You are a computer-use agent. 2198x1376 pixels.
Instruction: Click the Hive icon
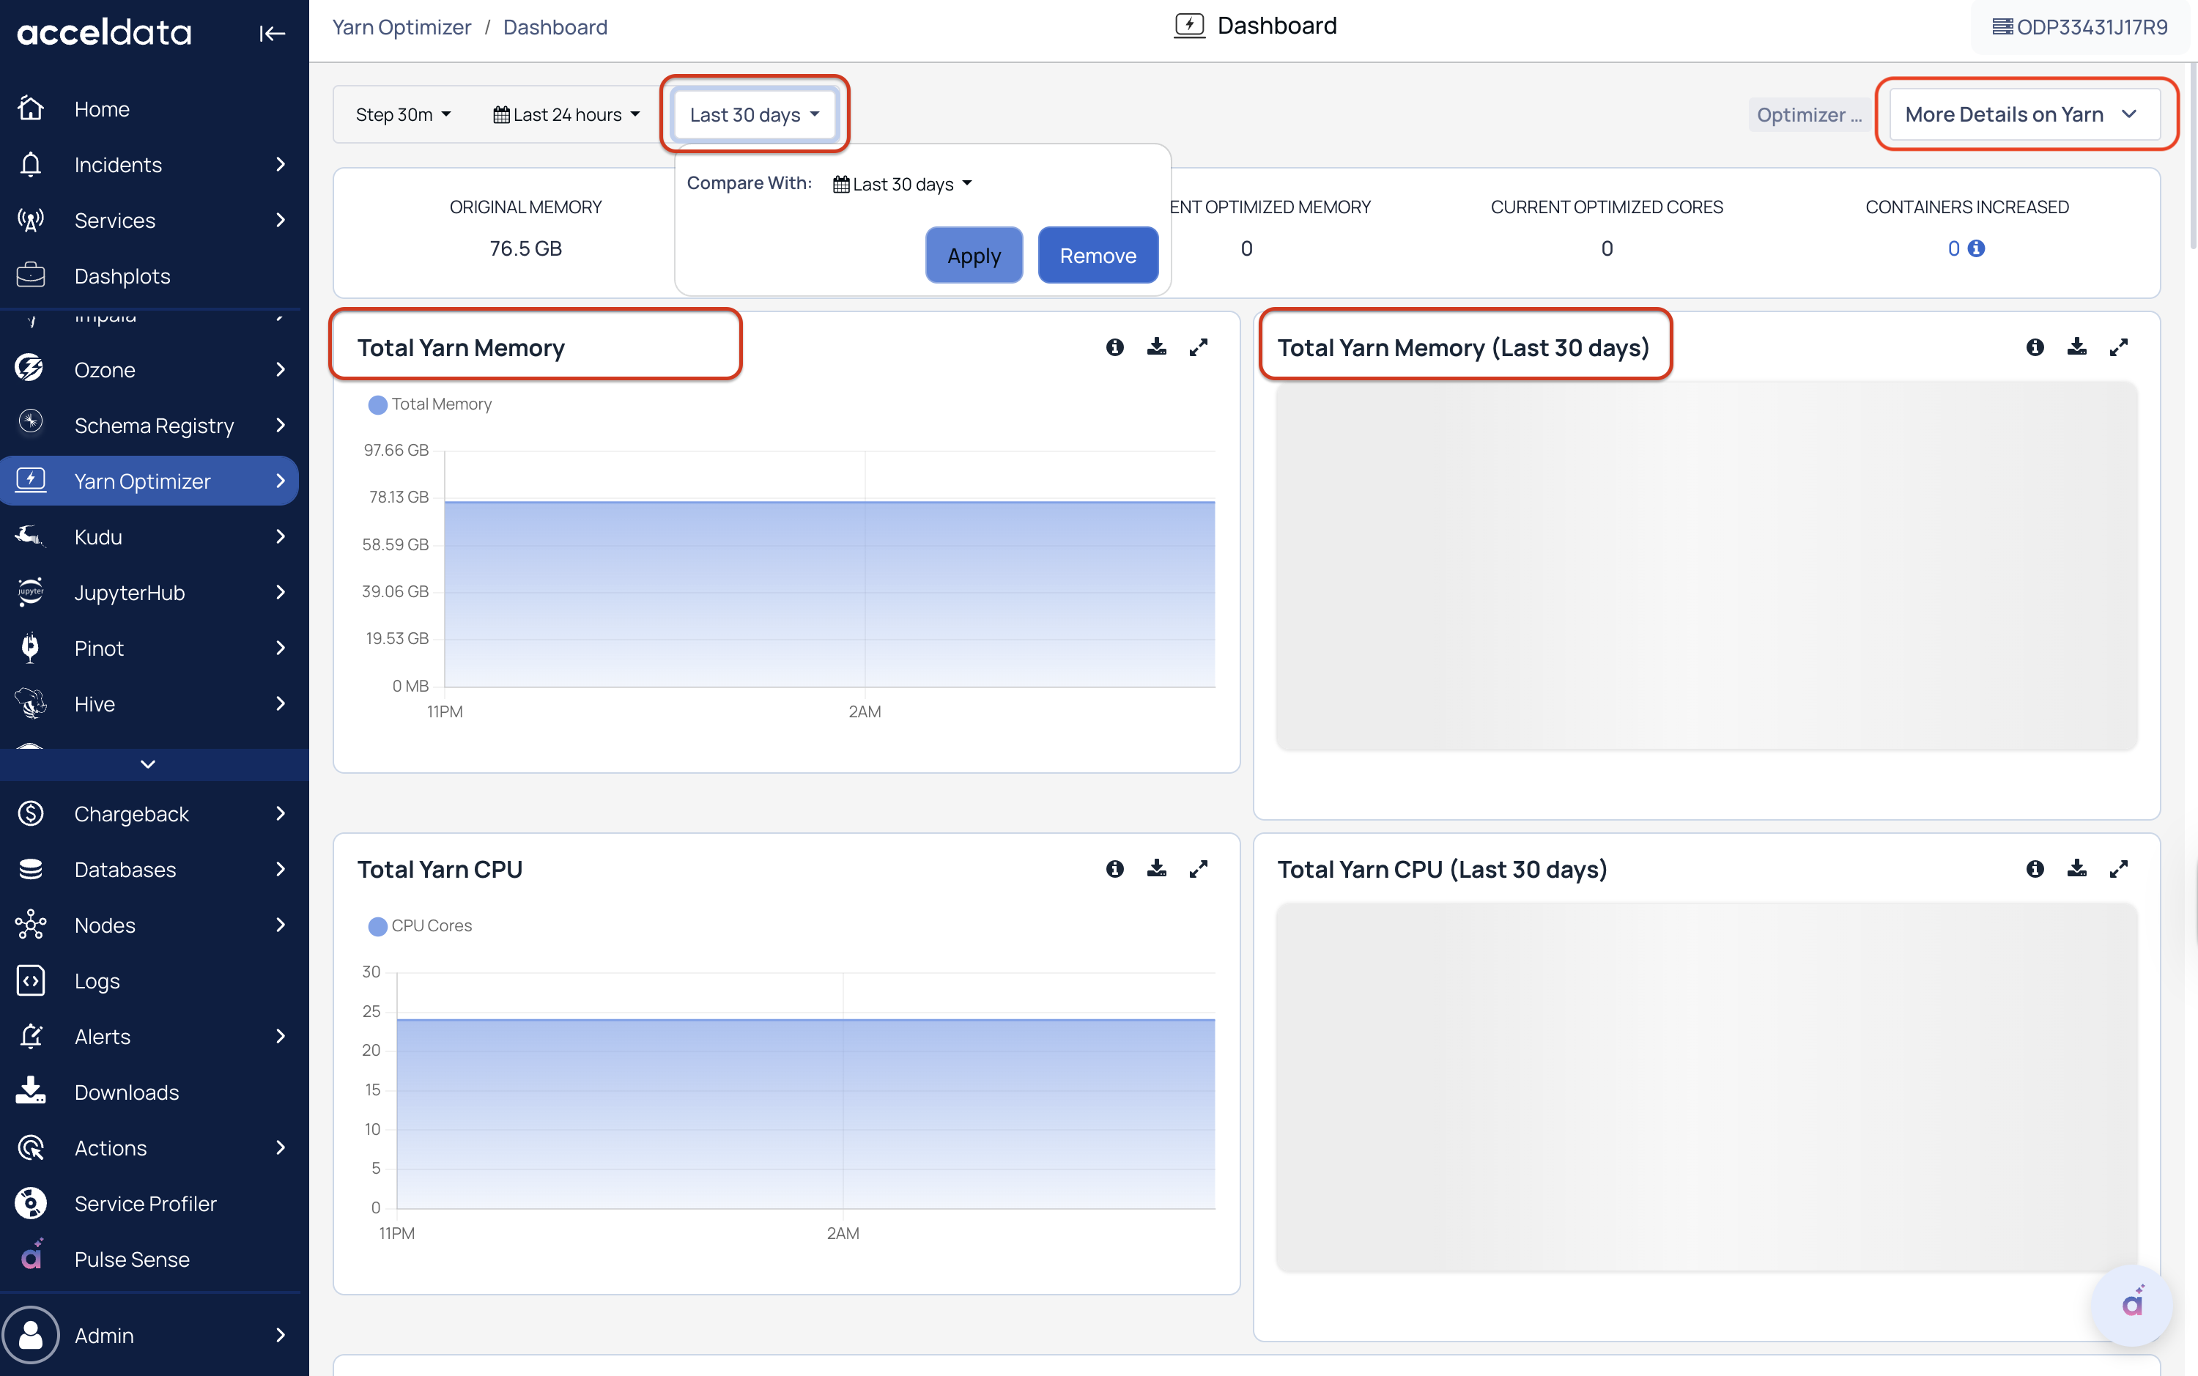coord(31,703)
